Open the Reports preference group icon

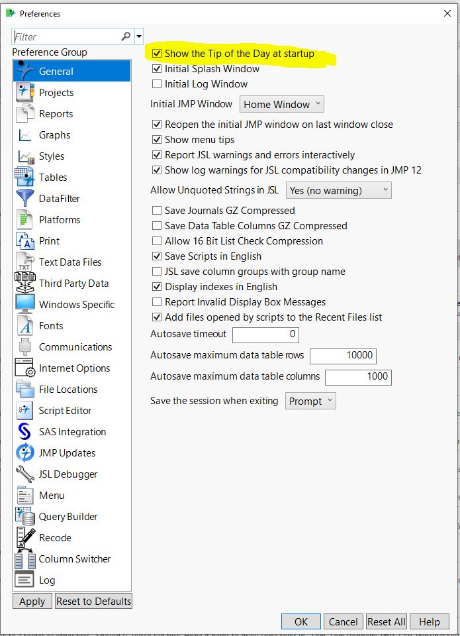pyautogui.click(x=25, y=113)
